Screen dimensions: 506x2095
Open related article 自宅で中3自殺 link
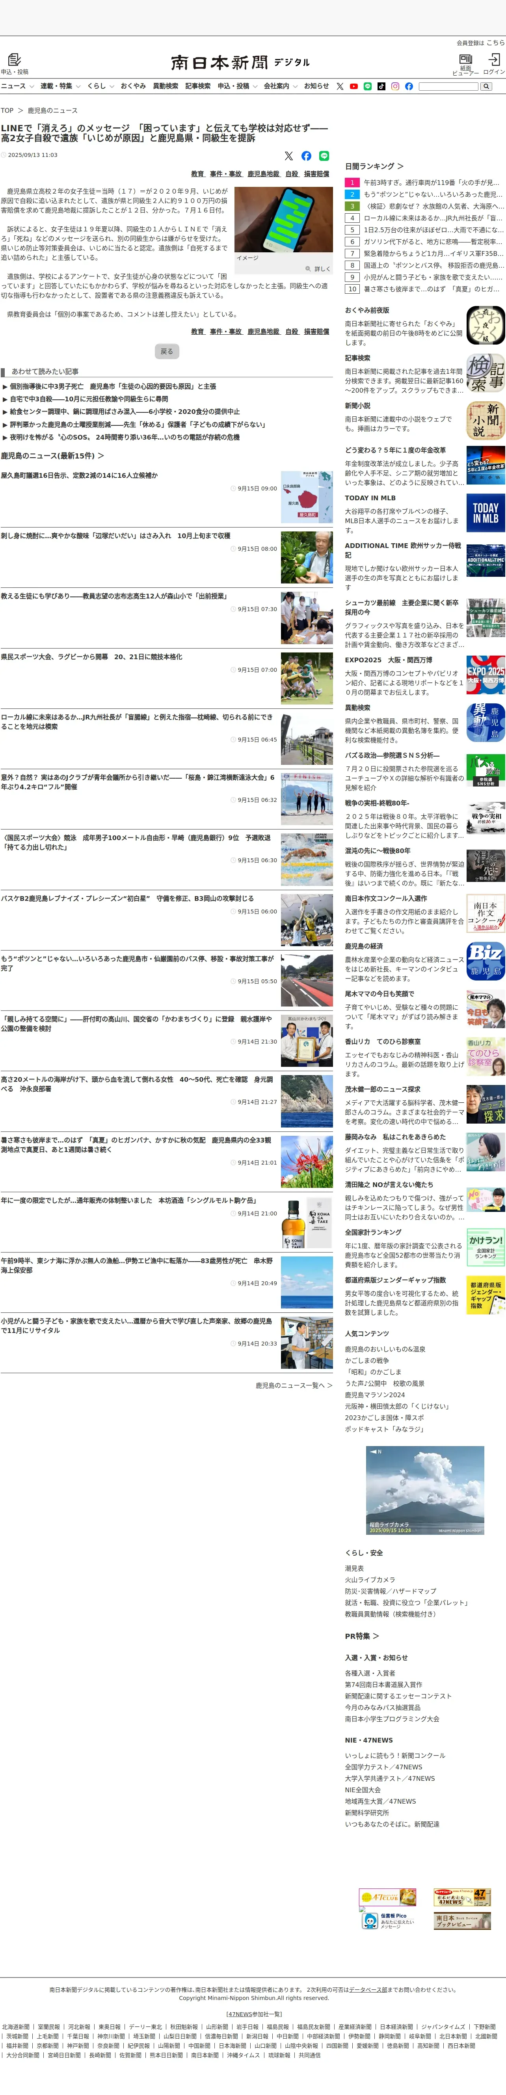coord(89,399)
